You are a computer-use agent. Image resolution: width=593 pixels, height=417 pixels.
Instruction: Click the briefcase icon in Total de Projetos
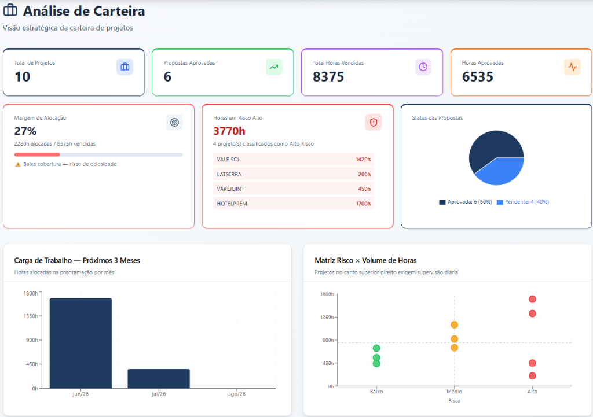125,67
